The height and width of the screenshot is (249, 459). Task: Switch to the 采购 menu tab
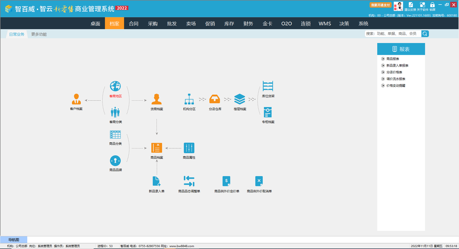153,24
